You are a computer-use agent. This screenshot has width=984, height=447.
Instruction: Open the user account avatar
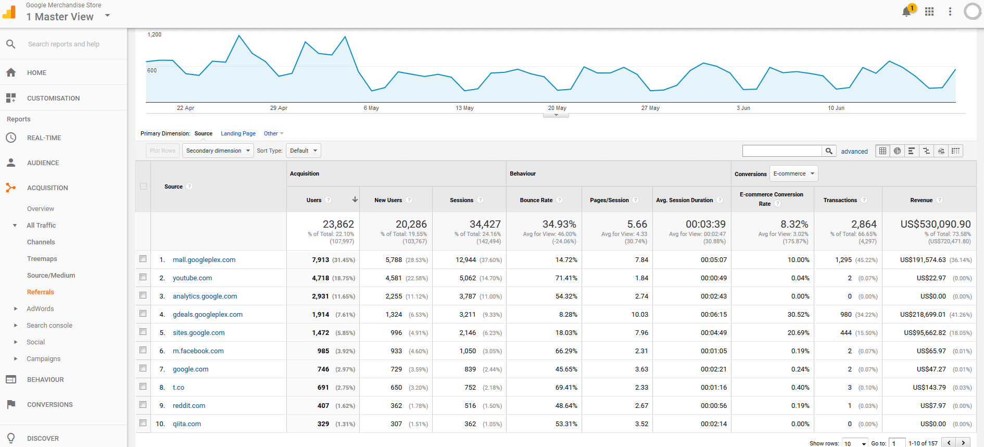[x=973, y=11]
